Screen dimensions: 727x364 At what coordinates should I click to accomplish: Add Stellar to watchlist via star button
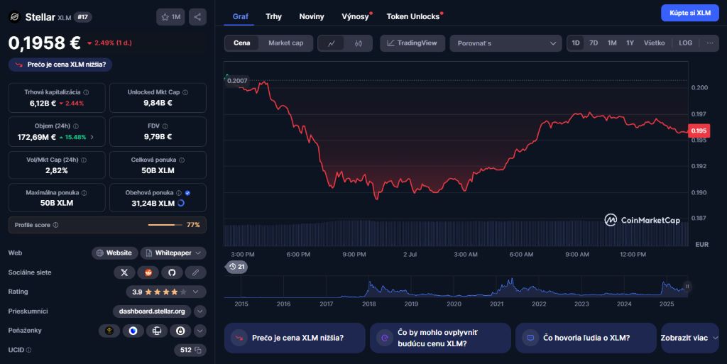(170, 17)
